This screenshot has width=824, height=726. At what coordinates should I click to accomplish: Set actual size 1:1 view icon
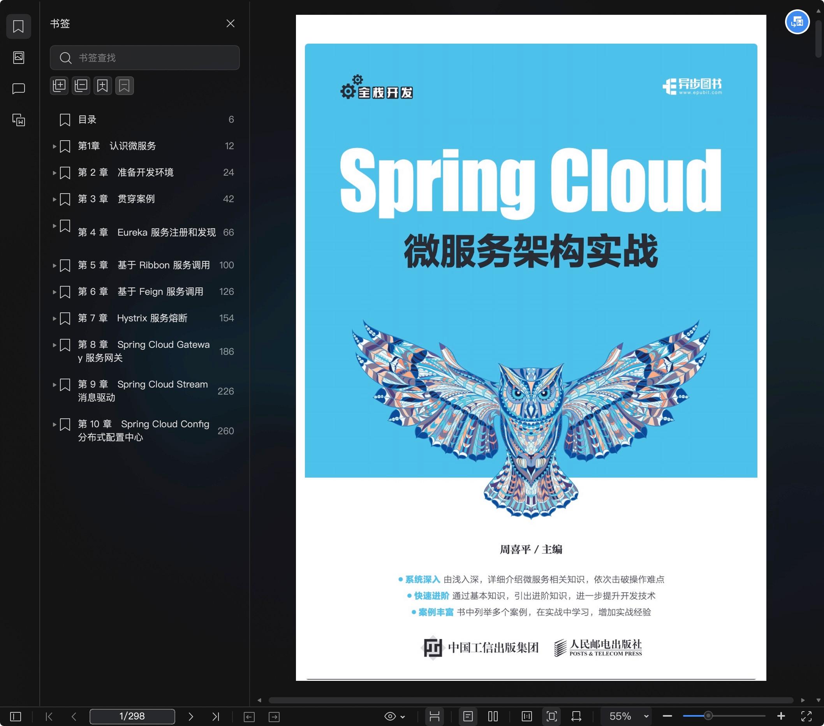tap(526, 716)
